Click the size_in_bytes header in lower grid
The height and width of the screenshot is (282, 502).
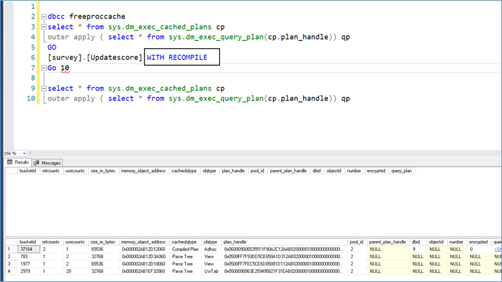pyautogui.click(x=103, y=242)
